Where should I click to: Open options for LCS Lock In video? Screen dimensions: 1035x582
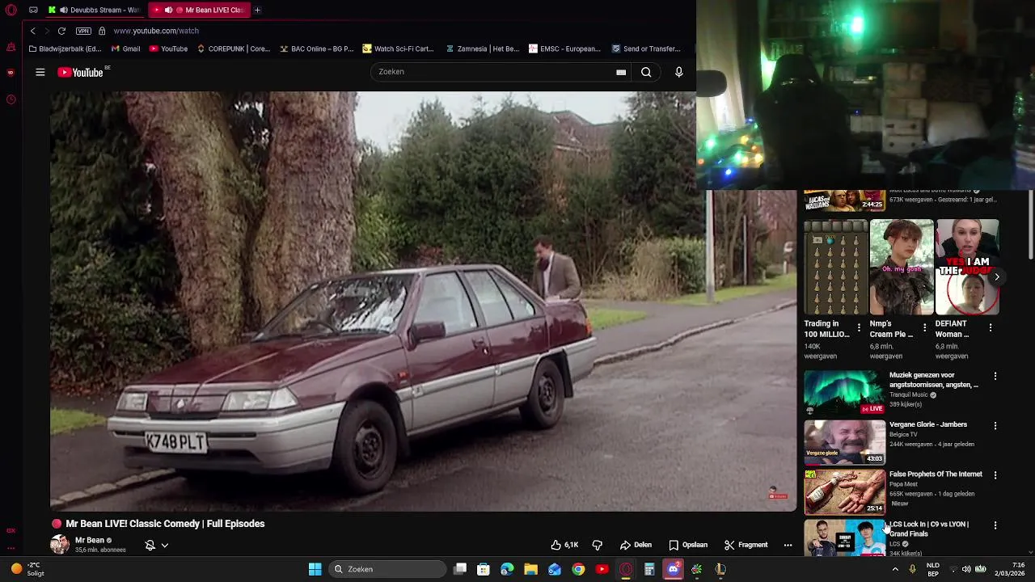995,525
